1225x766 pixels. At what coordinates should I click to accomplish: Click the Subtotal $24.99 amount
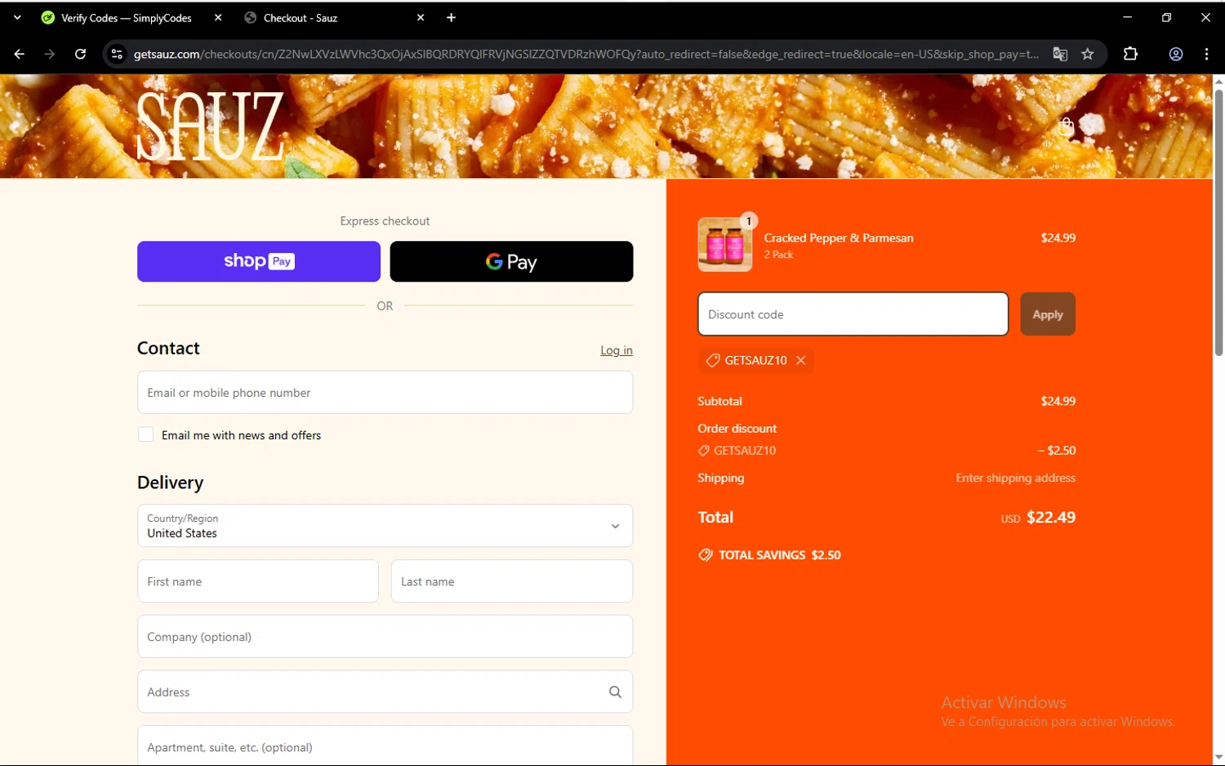1058,401
